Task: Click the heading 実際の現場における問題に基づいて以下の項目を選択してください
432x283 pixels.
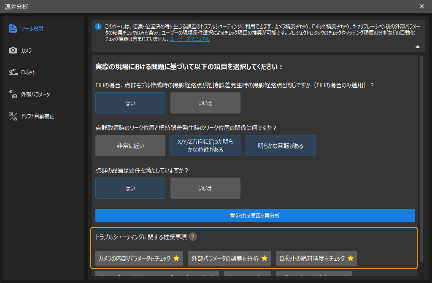Action: pyautogui.click(x=189, y=67)
